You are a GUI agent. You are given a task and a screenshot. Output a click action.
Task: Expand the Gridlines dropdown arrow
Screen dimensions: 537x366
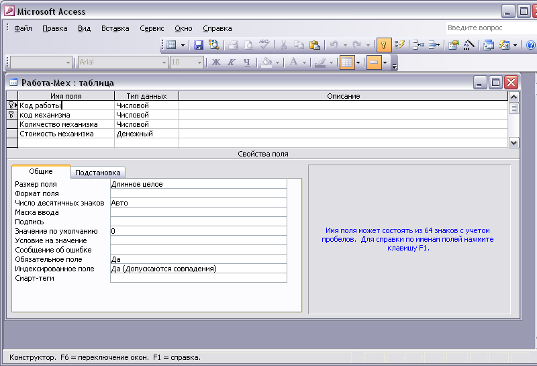[358, 62]
